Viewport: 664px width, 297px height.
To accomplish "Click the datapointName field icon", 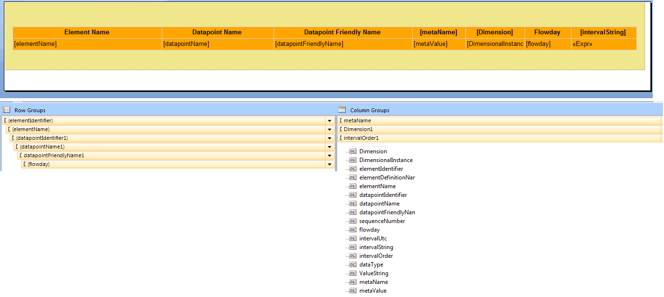I will [x=353, y=204].
